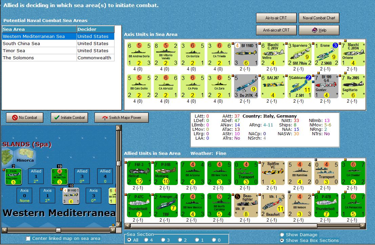Choose sea section 0 radio button
375x245 pixels.
[x=214, y=240]
